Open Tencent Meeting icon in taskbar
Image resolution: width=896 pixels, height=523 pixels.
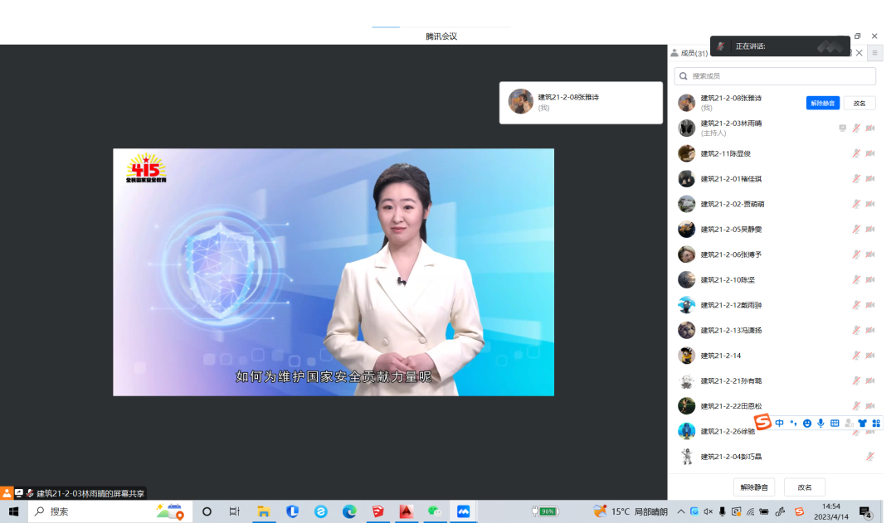pyautogui.click(x=464, y=511)
